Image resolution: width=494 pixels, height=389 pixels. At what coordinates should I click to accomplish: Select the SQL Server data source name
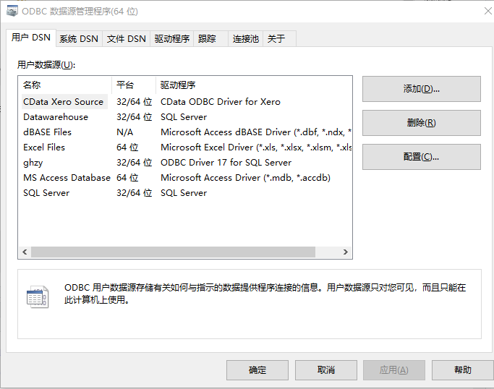pyautogui.click(x=46, y=193)
